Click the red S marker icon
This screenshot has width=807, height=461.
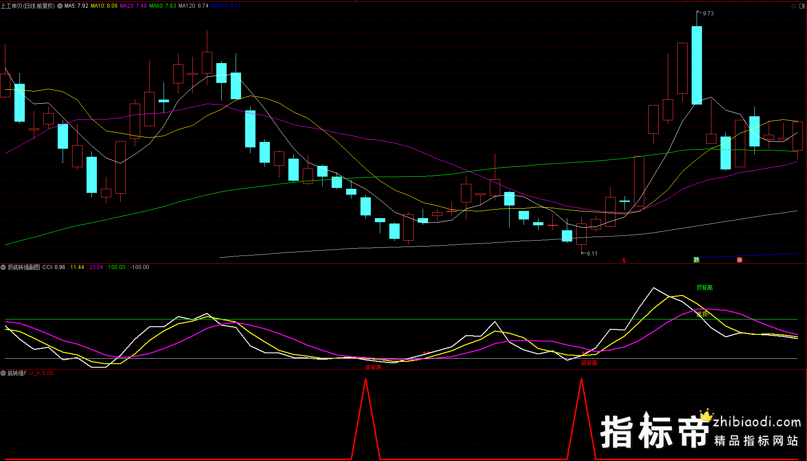tap(624, 260)
